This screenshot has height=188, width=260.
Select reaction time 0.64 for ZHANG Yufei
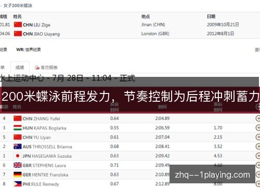114,118
